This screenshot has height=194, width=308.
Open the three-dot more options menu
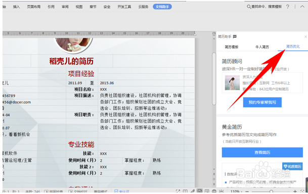pyautogui.click(x=295, y=7)
